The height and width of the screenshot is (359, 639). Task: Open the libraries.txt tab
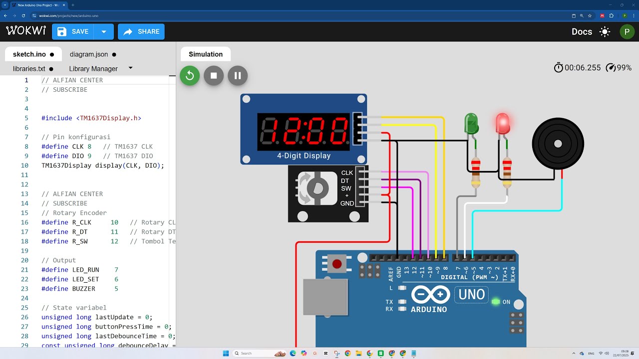33,69
